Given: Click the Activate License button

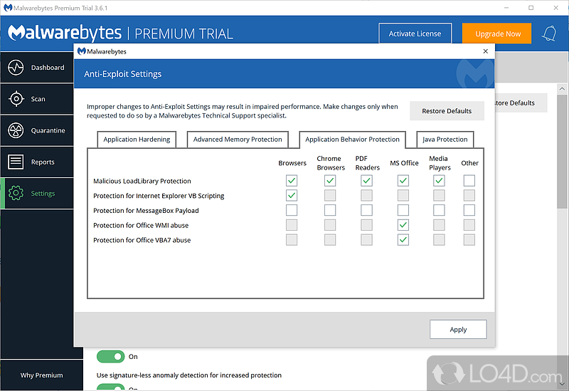Looking at the screenshot, I should (x=415, y=33).
